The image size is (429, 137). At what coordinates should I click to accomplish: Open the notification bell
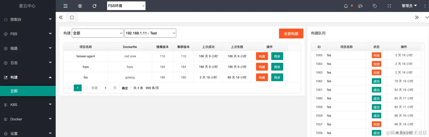point(346,6)
